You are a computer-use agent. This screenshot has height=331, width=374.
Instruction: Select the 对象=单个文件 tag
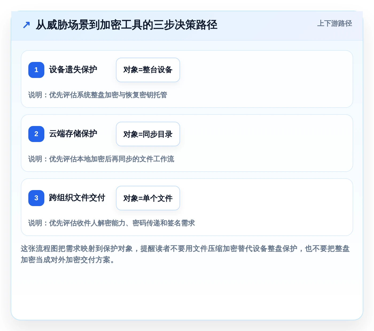point(148,198)
